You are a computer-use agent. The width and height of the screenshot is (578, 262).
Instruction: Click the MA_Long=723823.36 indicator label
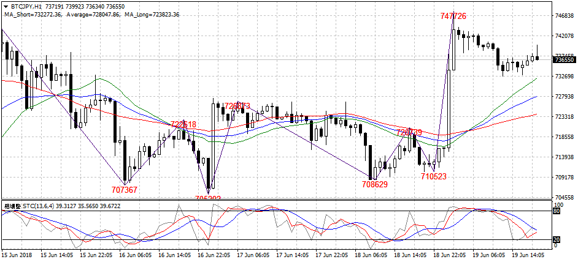coord(150,14)
